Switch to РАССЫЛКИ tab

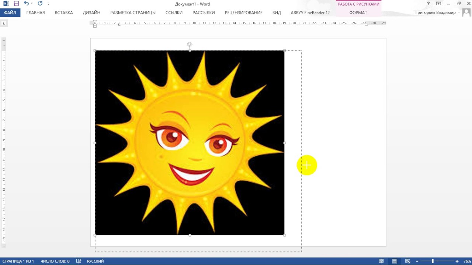[204, 13]
